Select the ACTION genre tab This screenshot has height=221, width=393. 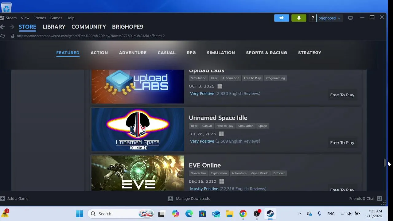[99, 52]
